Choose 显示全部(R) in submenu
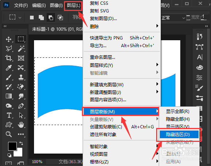This screenshot has height=166, width=211. pyautogui.click(x=179, y=112)
